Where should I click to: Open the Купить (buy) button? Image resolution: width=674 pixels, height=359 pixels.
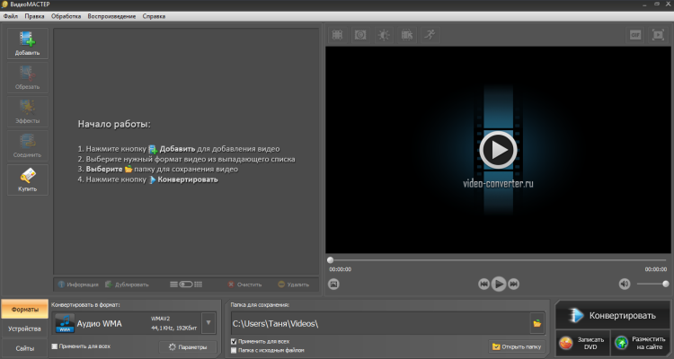coord(28,179)
